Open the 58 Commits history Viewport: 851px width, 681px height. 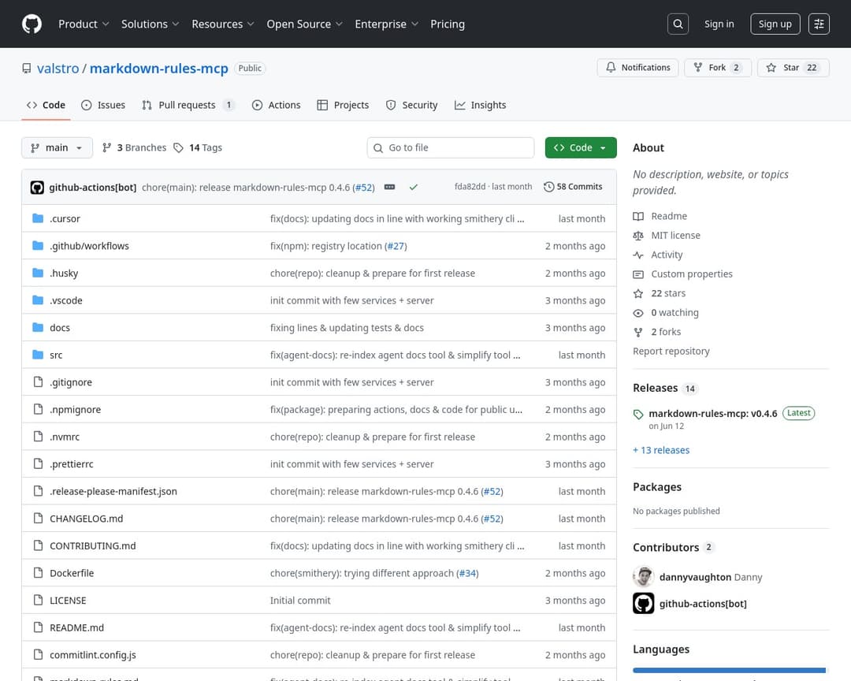573,187
